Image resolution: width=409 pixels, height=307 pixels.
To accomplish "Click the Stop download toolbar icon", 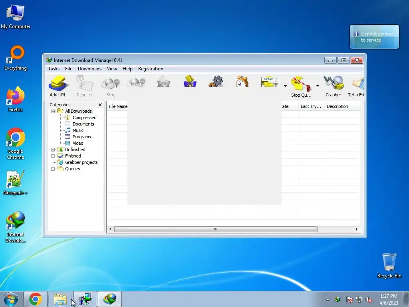I will [x=111, y=86].
